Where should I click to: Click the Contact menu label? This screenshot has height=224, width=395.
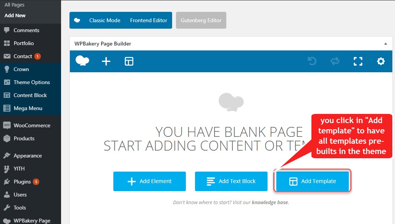23,56
